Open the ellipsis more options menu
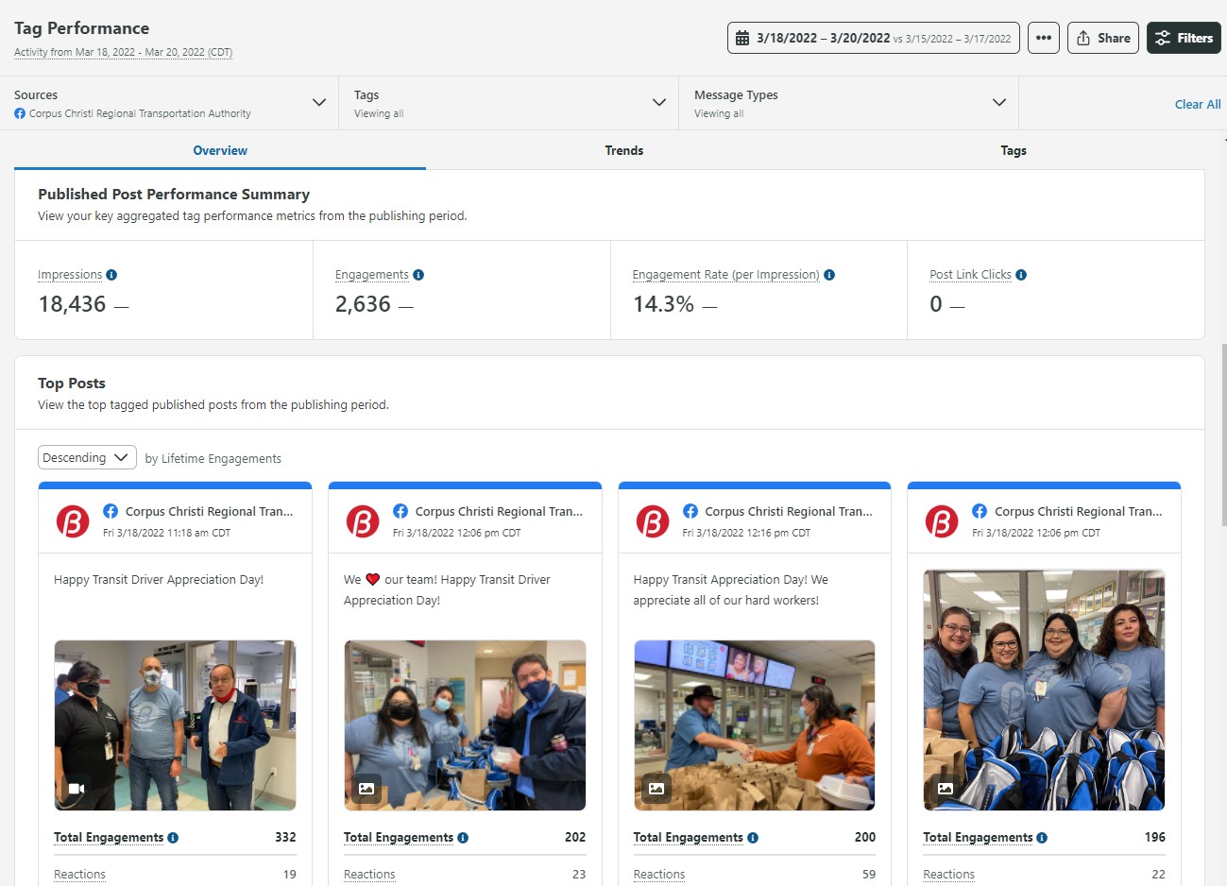 coord(1043,38)
